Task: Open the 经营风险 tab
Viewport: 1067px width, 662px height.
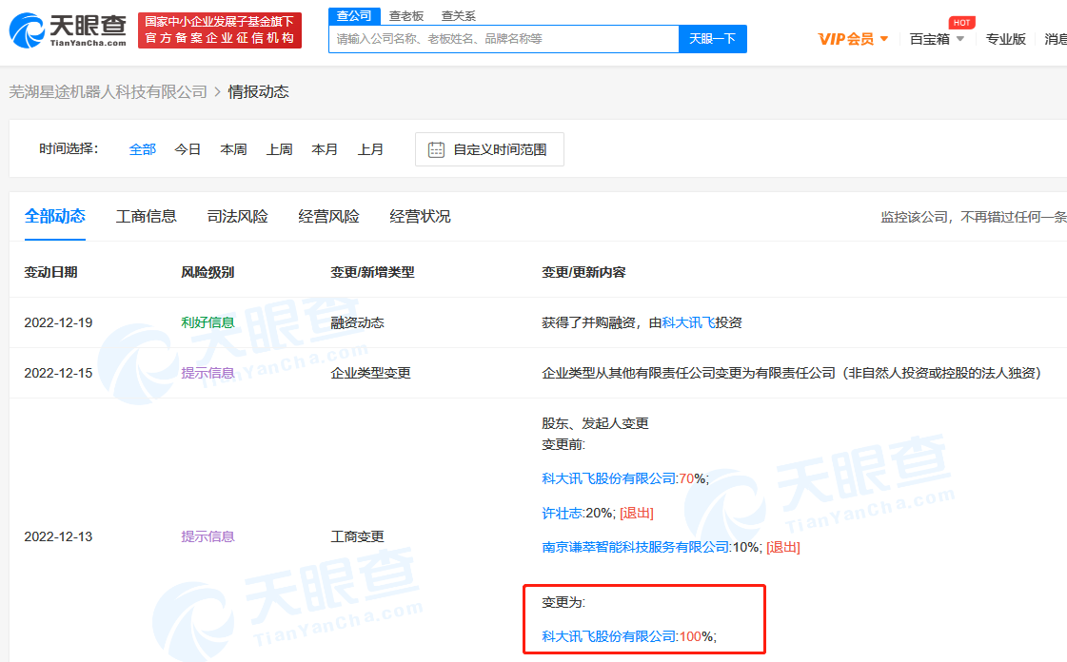Action: point(328,216)
